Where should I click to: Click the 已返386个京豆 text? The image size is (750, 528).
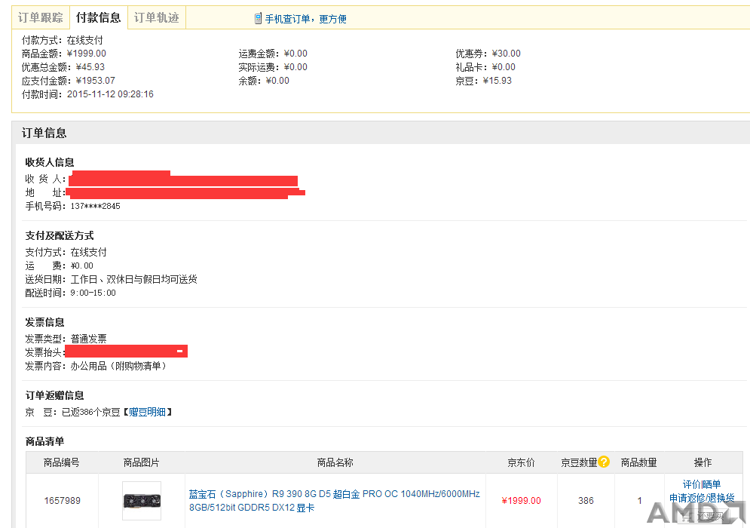pyautogui.click(x=91, y=412)
